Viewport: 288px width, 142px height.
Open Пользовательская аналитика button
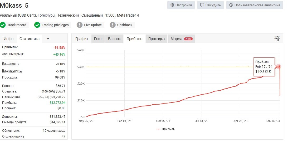pyautogui.click(x=255, y=5)
